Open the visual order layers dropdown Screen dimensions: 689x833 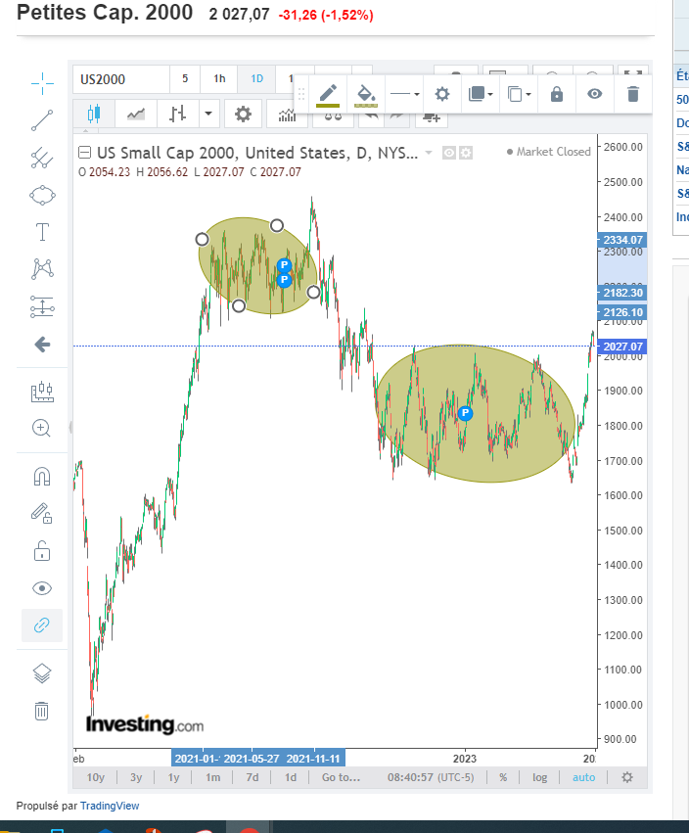[481, 95]
